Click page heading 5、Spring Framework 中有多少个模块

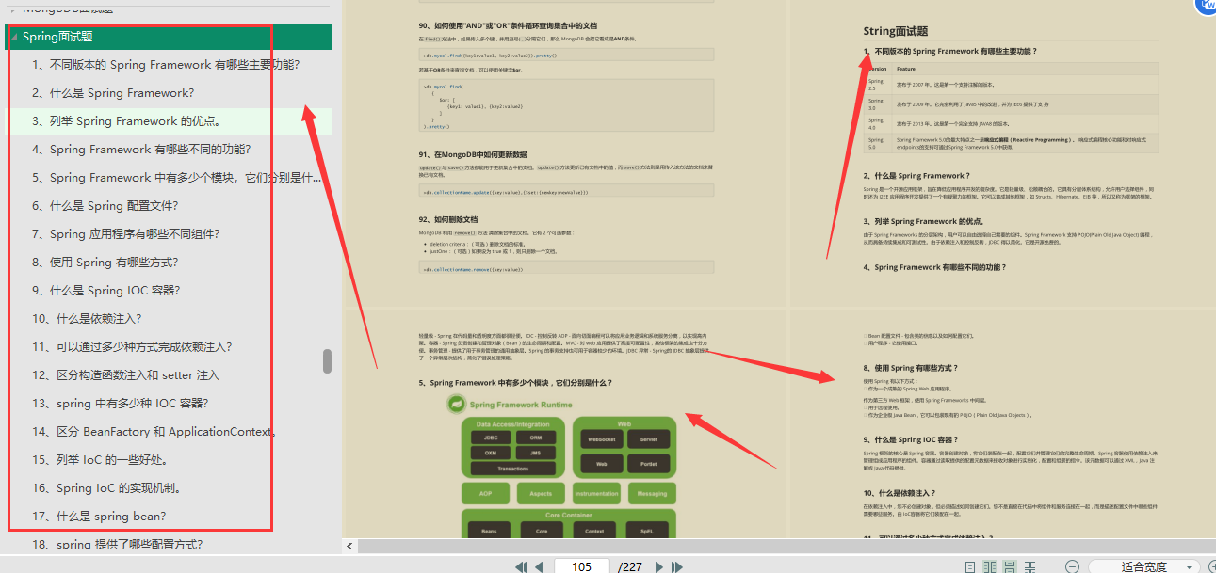(516, 383)
